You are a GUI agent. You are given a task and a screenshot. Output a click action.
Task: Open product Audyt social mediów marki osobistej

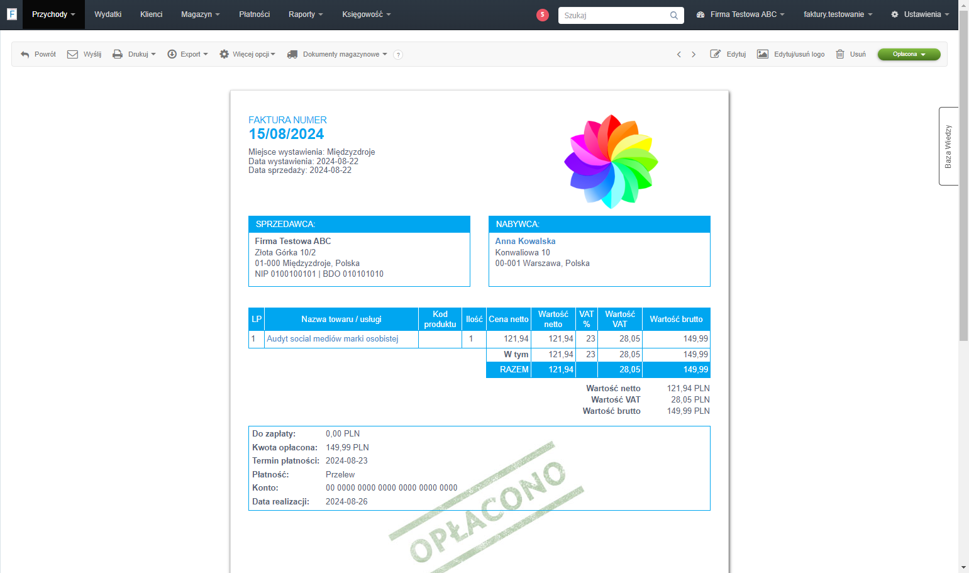click(x=333, y=338)
